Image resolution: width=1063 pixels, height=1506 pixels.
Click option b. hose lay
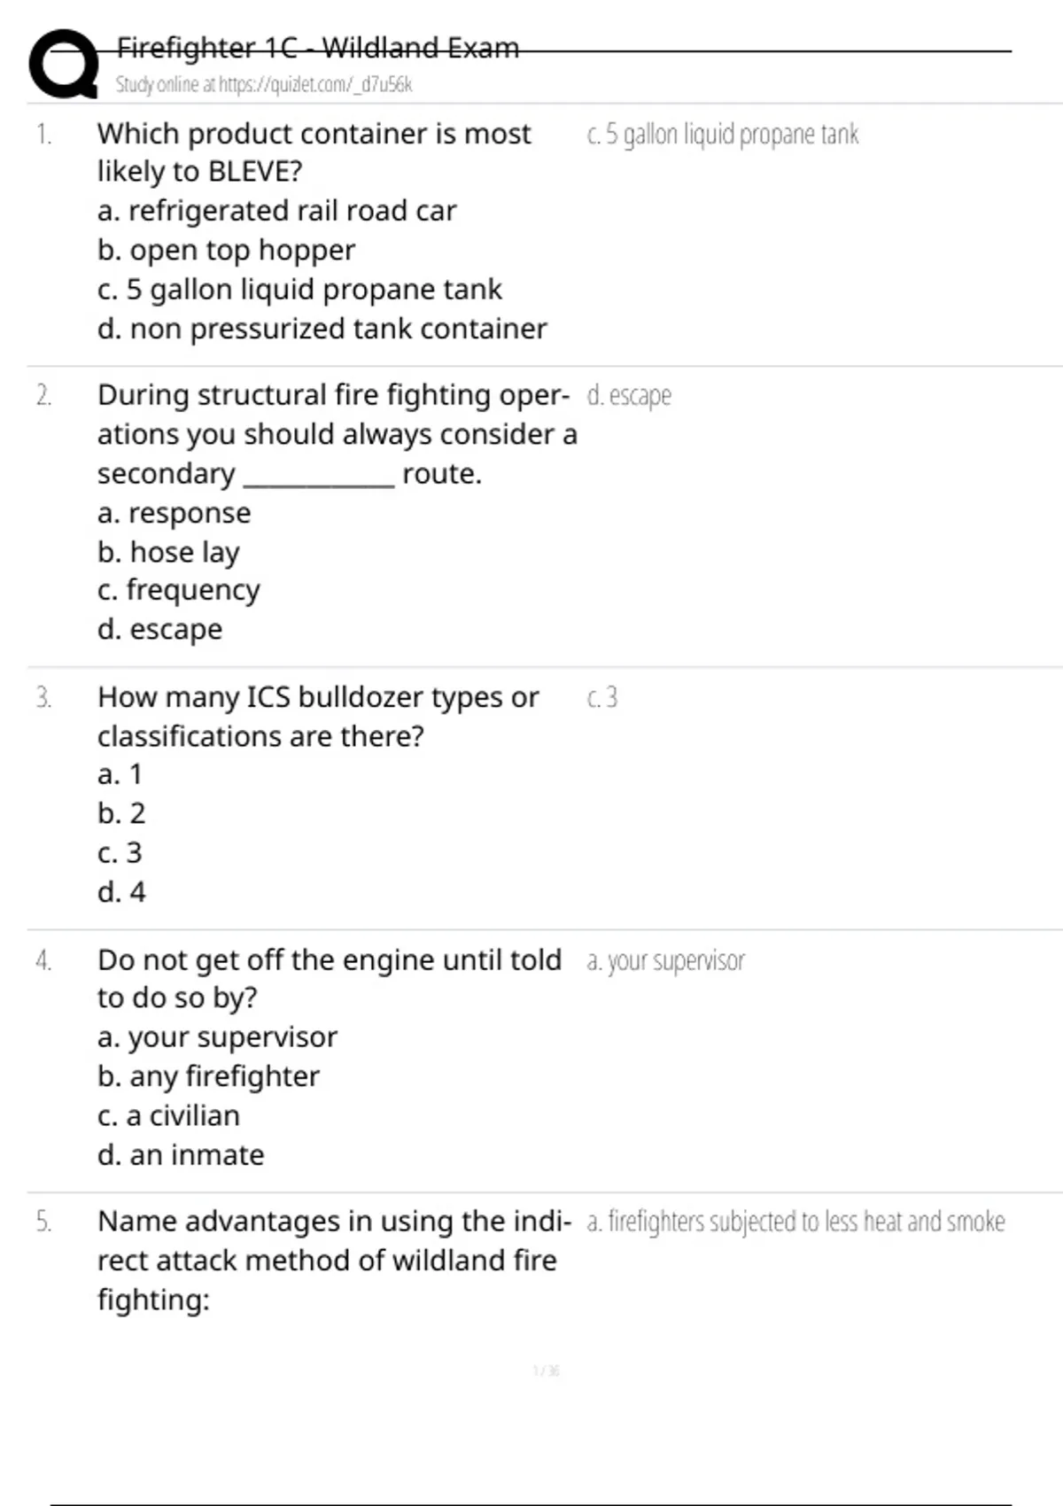pos(168,552)
